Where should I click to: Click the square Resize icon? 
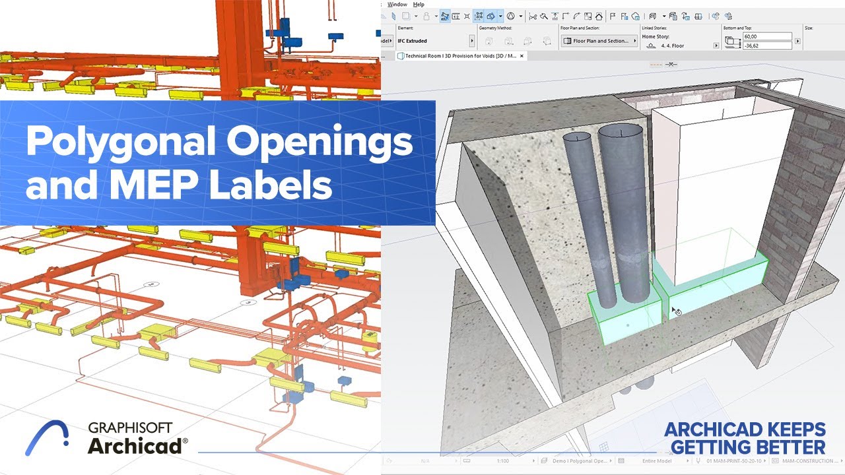click(588, 16)
